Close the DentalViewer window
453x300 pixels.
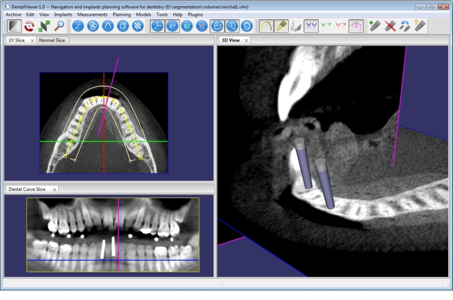pos(443,6)
